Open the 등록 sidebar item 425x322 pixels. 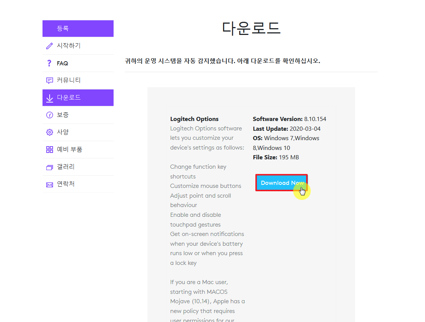[x=78, y=29]
